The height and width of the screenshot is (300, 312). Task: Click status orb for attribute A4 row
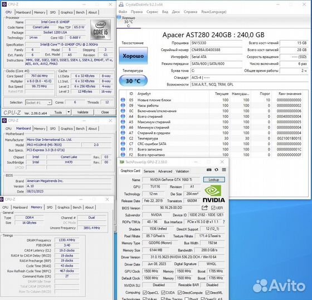(x=123, y=116)
